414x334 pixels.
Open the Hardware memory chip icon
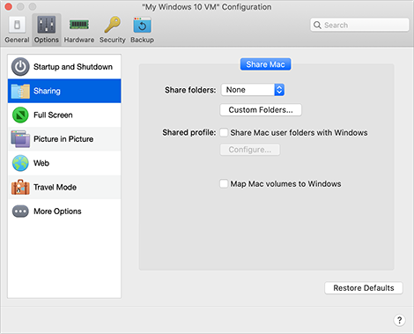pyautogui.click(x=79, y=25)
